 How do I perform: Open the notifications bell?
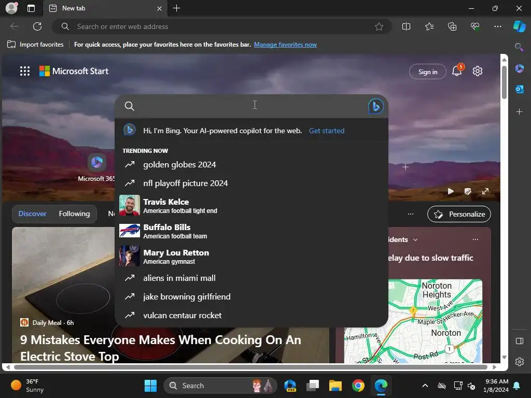[x=457, y=71]
